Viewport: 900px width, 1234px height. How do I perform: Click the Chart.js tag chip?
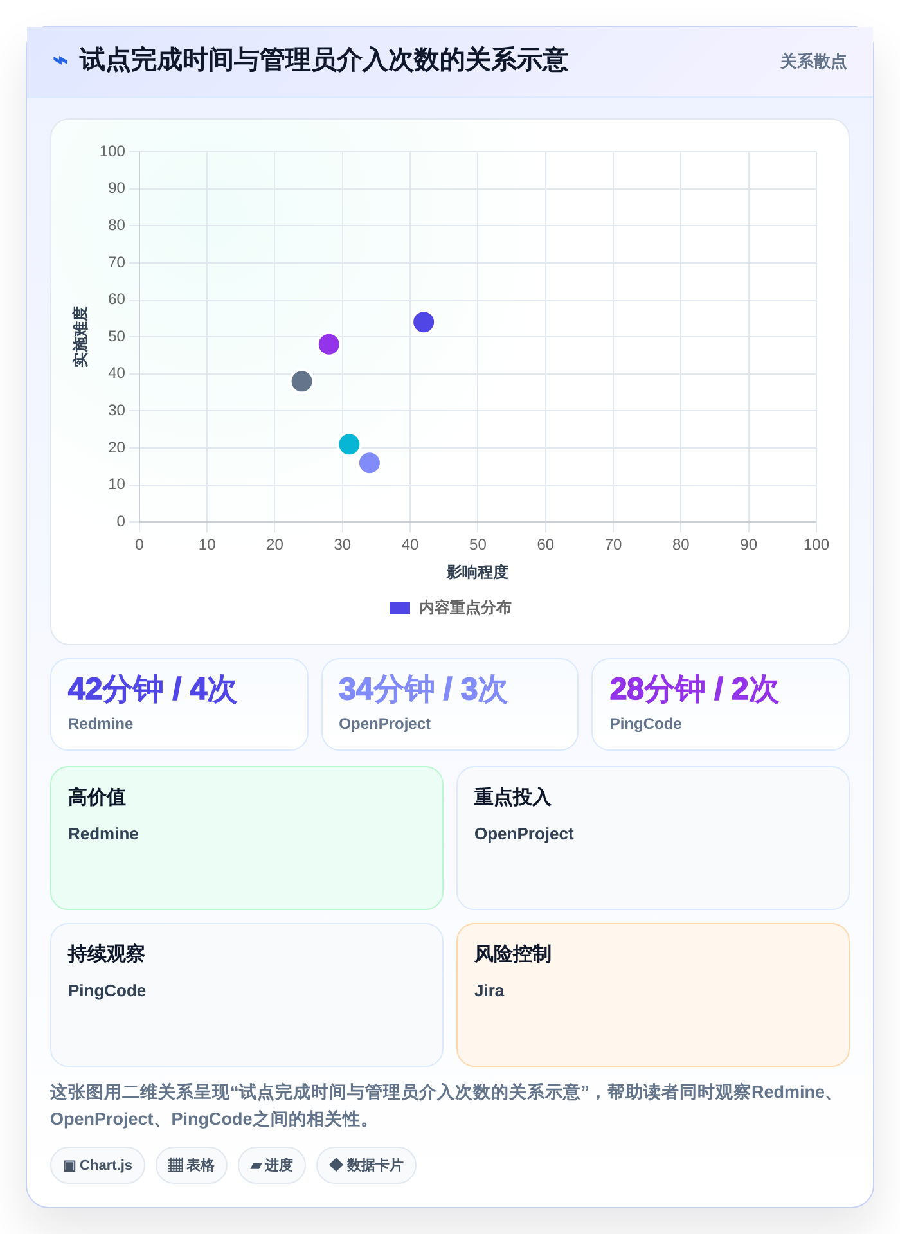[98, 1165]
